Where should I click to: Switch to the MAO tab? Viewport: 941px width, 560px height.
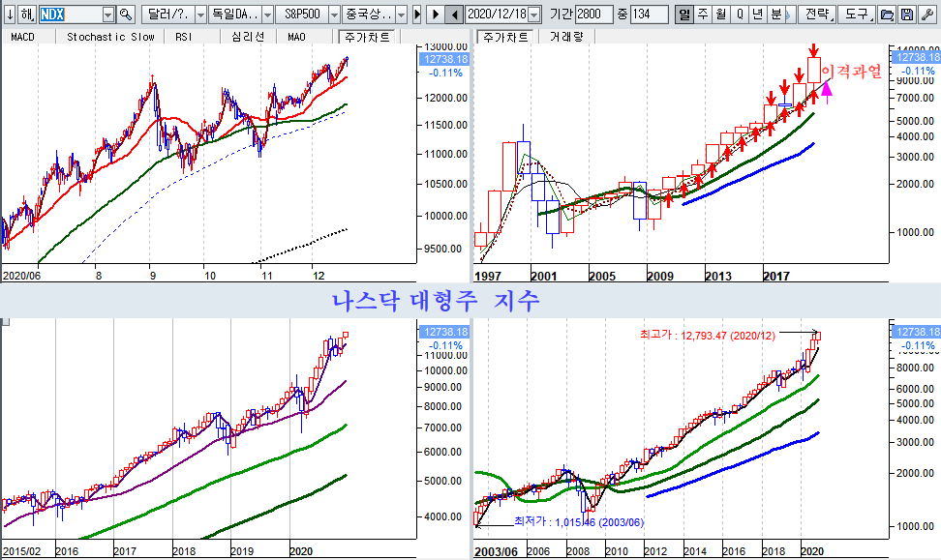point(296,37)
